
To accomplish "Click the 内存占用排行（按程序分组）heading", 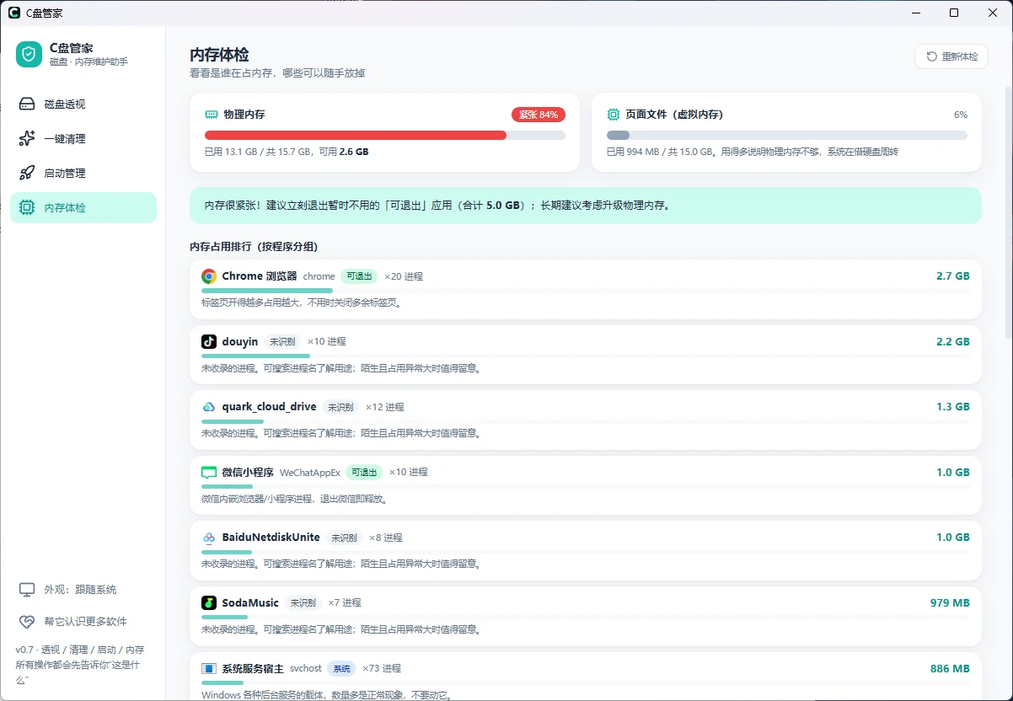I will pos(254,247).
